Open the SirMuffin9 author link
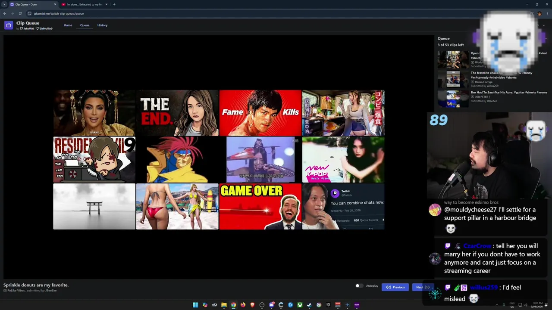 tap(44, 29)
